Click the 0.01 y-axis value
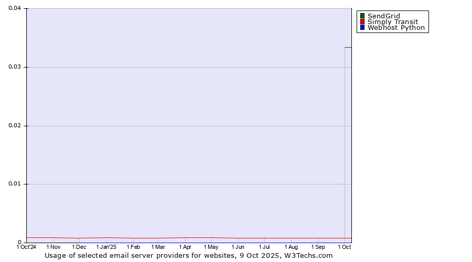The width and height of the screenshot is (472, 262). pos(14,184)
